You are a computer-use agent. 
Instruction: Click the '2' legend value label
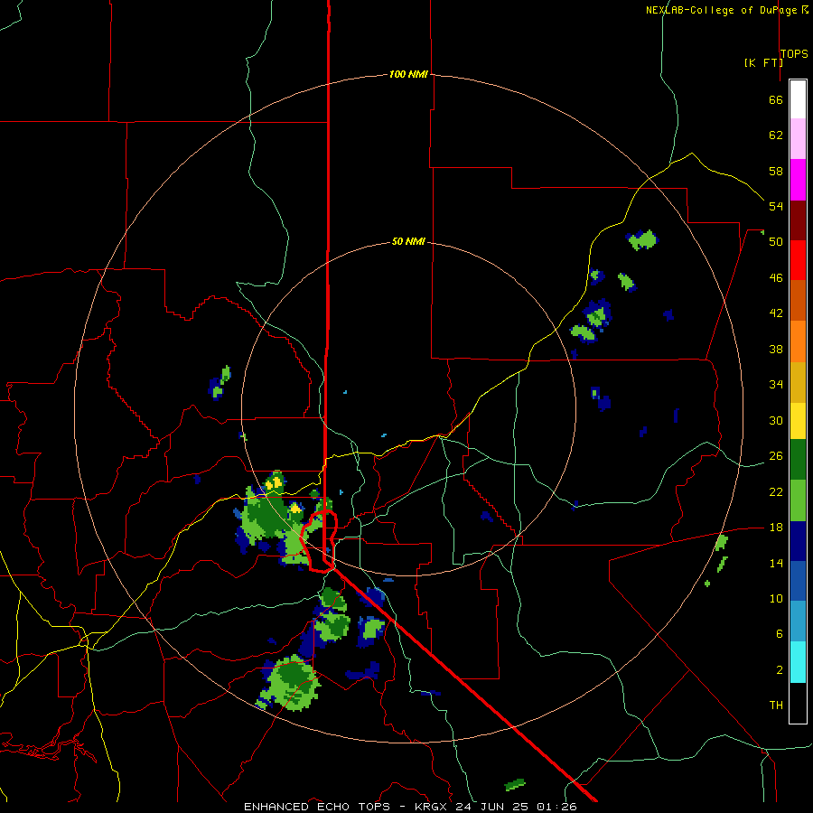click(x=780, y=670)
